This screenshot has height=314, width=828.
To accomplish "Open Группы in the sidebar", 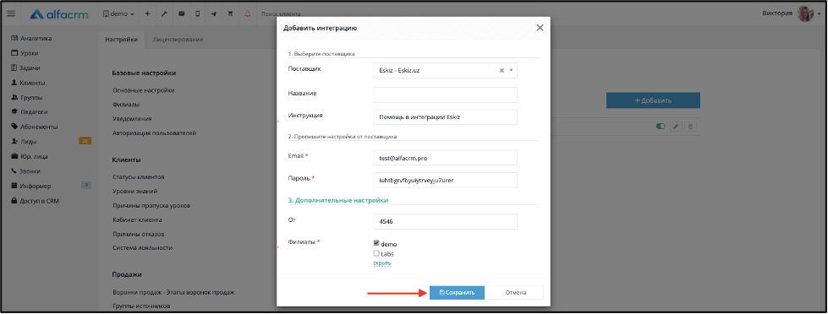I will click(27, 97).
